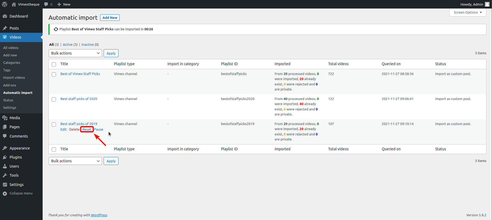
Task: Click playlist ID bestofstaffpicks2019
Action: point(238,124)
